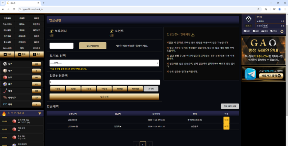
Task: Open the 인플레이 menu
Action: pyautogui.click(x=7, y=18)
